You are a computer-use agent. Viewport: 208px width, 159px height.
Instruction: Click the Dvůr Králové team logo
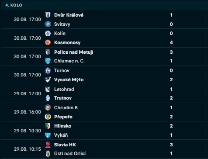[x=48, y=15]
